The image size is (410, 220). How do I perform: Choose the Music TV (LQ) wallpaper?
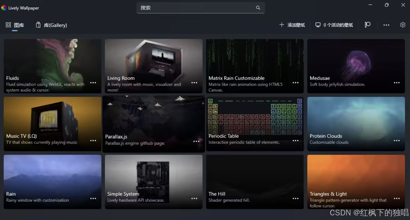coord(52,124)
